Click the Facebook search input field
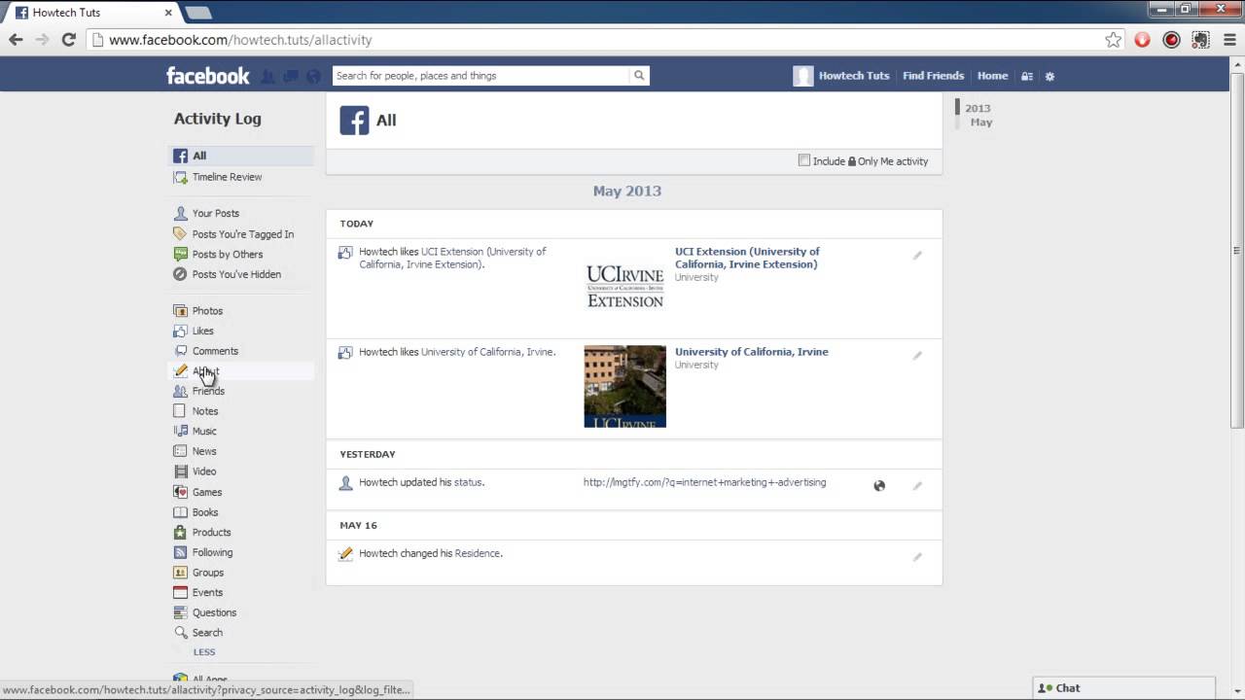This screenshot has width=1245, height=700. click(481, 76)
